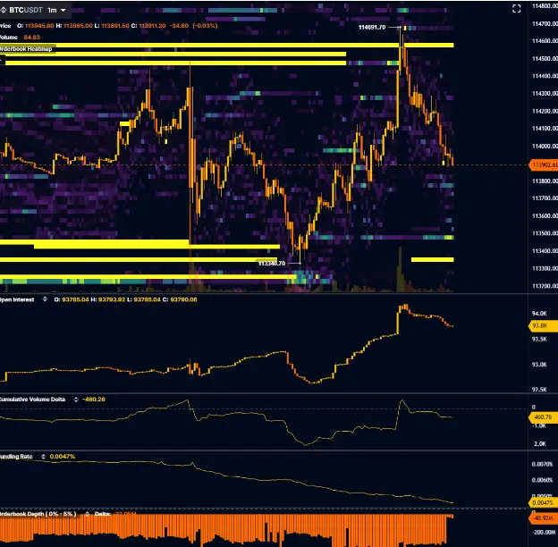558x547 pixels.
Task: Click the -200.00M depth axis label
Action: [x=544, y=533]
